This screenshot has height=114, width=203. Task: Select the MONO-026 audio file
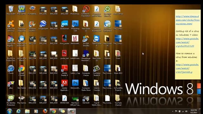[x=64, y=99]
